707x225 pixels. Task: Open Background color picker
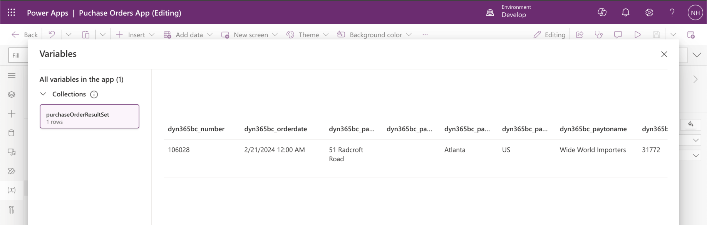tap(374, 35)
